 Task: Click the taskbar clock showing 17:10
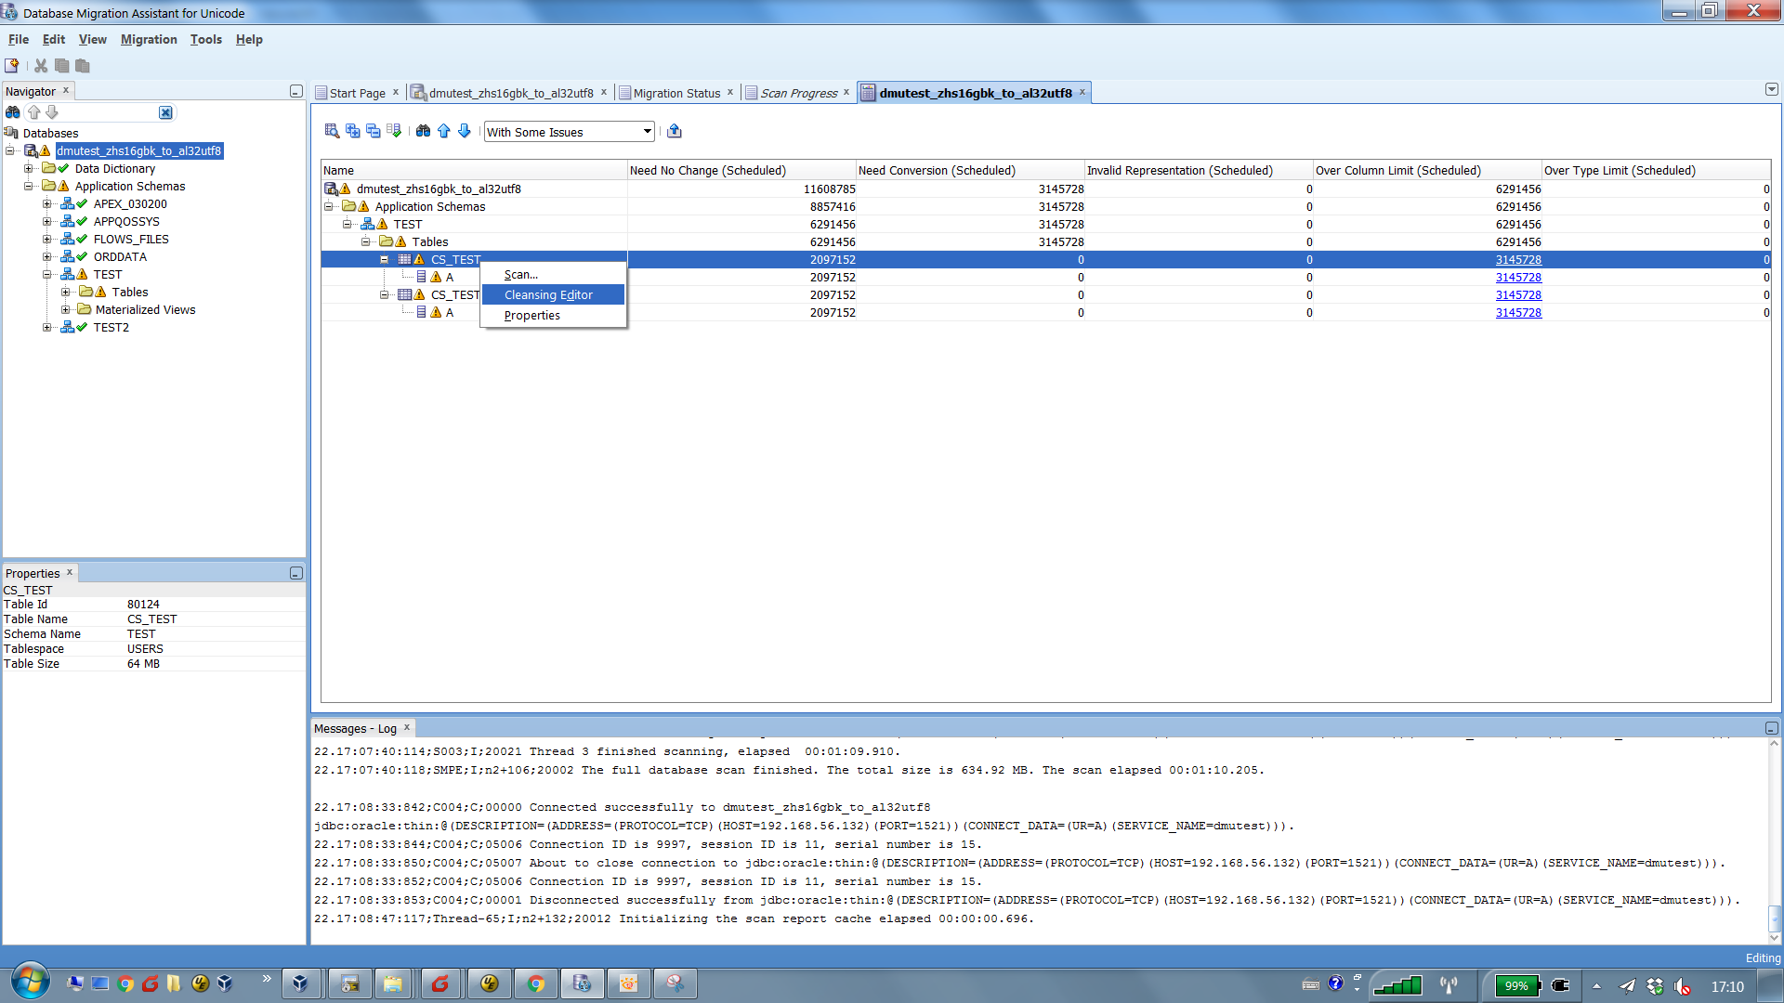click(1727, 986)
